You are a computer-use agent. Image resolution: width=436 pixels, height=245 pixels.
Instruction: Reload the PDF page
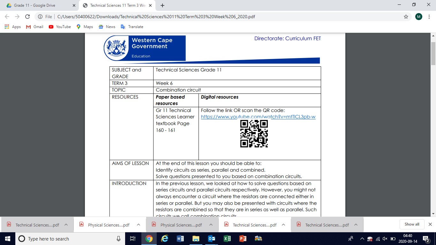pyautogui.click(x=27, y=17)
